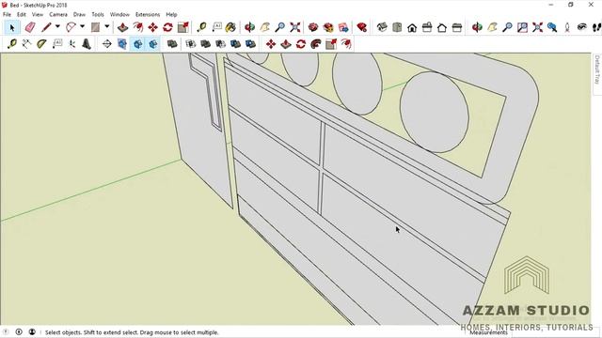The image size is (602, 338).
Task: Select the Position Camera tool
Action: click(567, 27)
